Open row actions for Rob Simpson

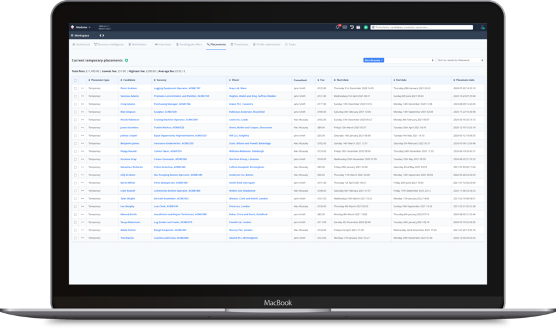(82, 112)
